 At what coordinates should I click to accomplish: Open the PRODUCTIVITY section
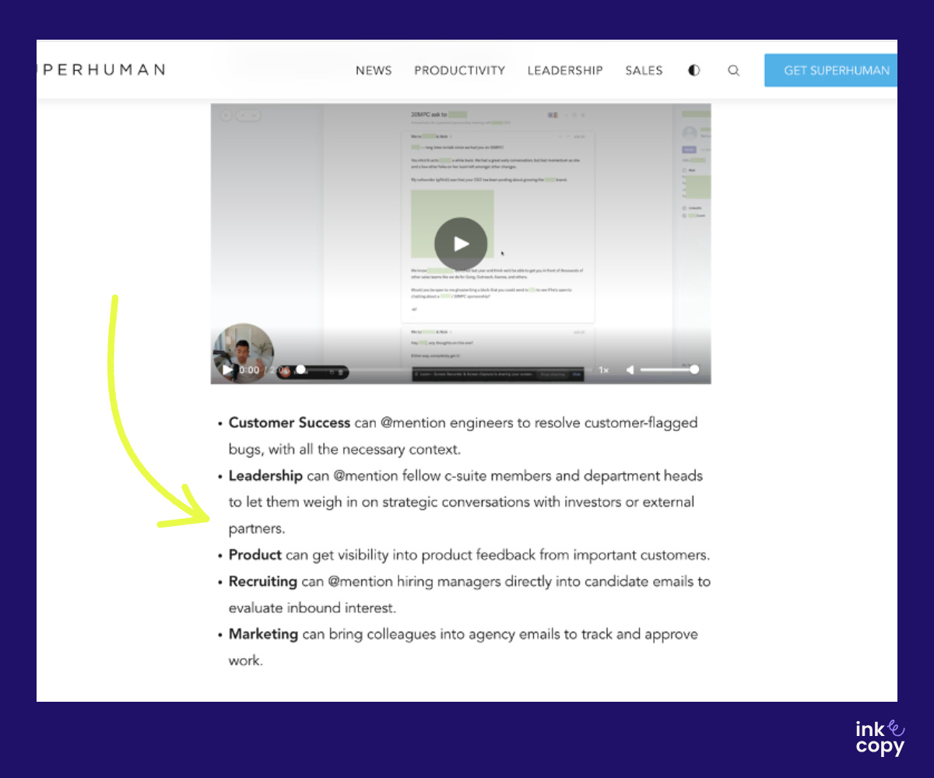coord(459,70)
